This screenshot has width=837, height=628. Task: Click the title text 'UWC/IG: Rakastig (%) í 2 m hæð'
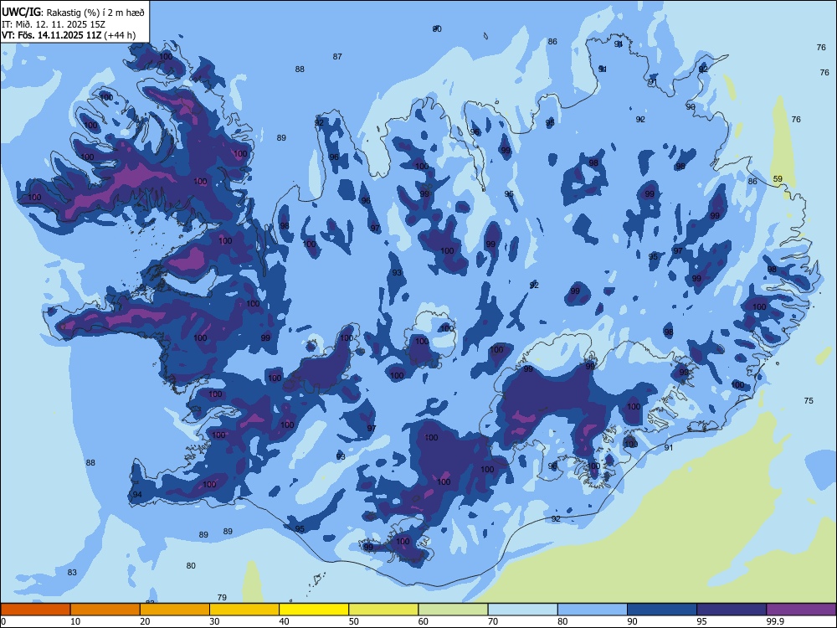[x=73, y=12]
